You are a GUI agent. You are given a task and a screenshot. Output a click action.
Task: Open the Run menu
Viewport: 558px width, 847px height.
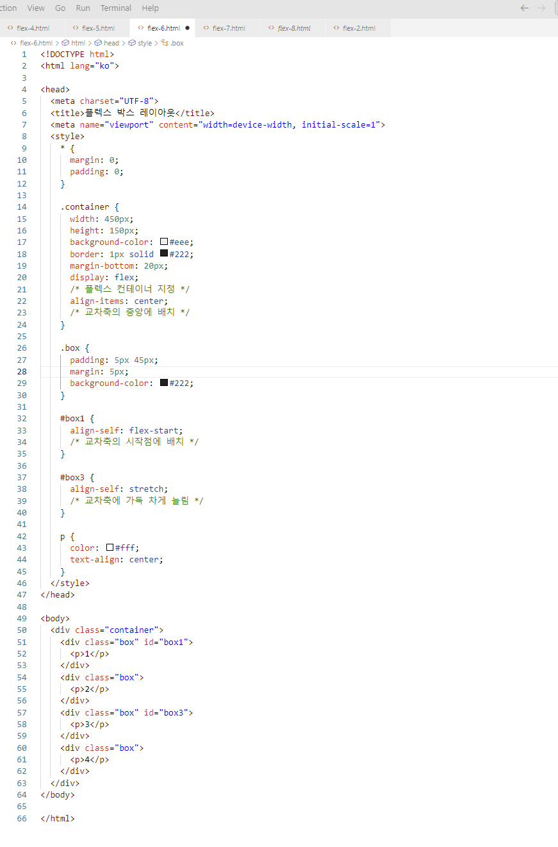pos(83,8)
